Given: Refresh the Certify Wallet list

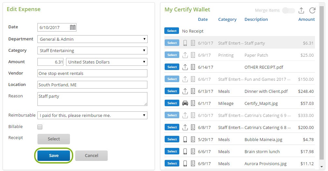Looking at the screenshot, I should tap(312, 10).
